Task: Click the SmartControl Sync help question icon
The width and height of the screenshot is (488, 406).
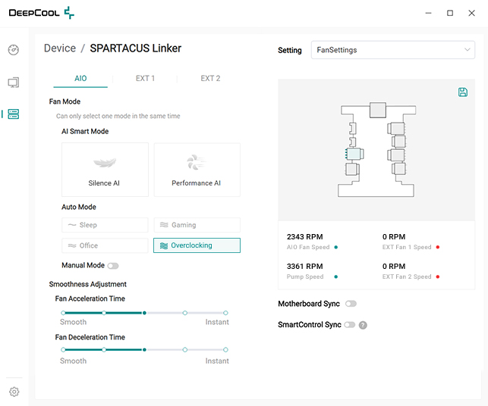Action: pyautogui.click(x=363, y=325)
